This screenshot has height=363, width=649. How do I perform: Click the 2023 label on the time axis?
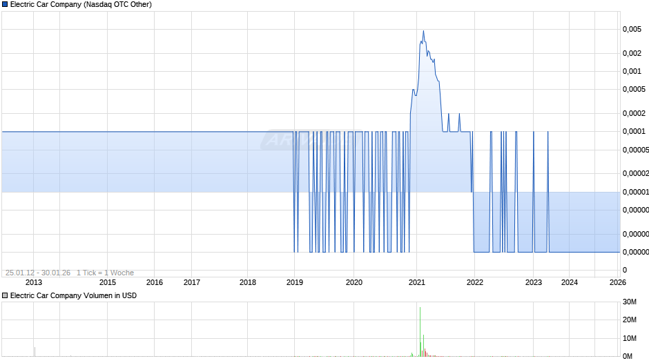coord(534,282)
